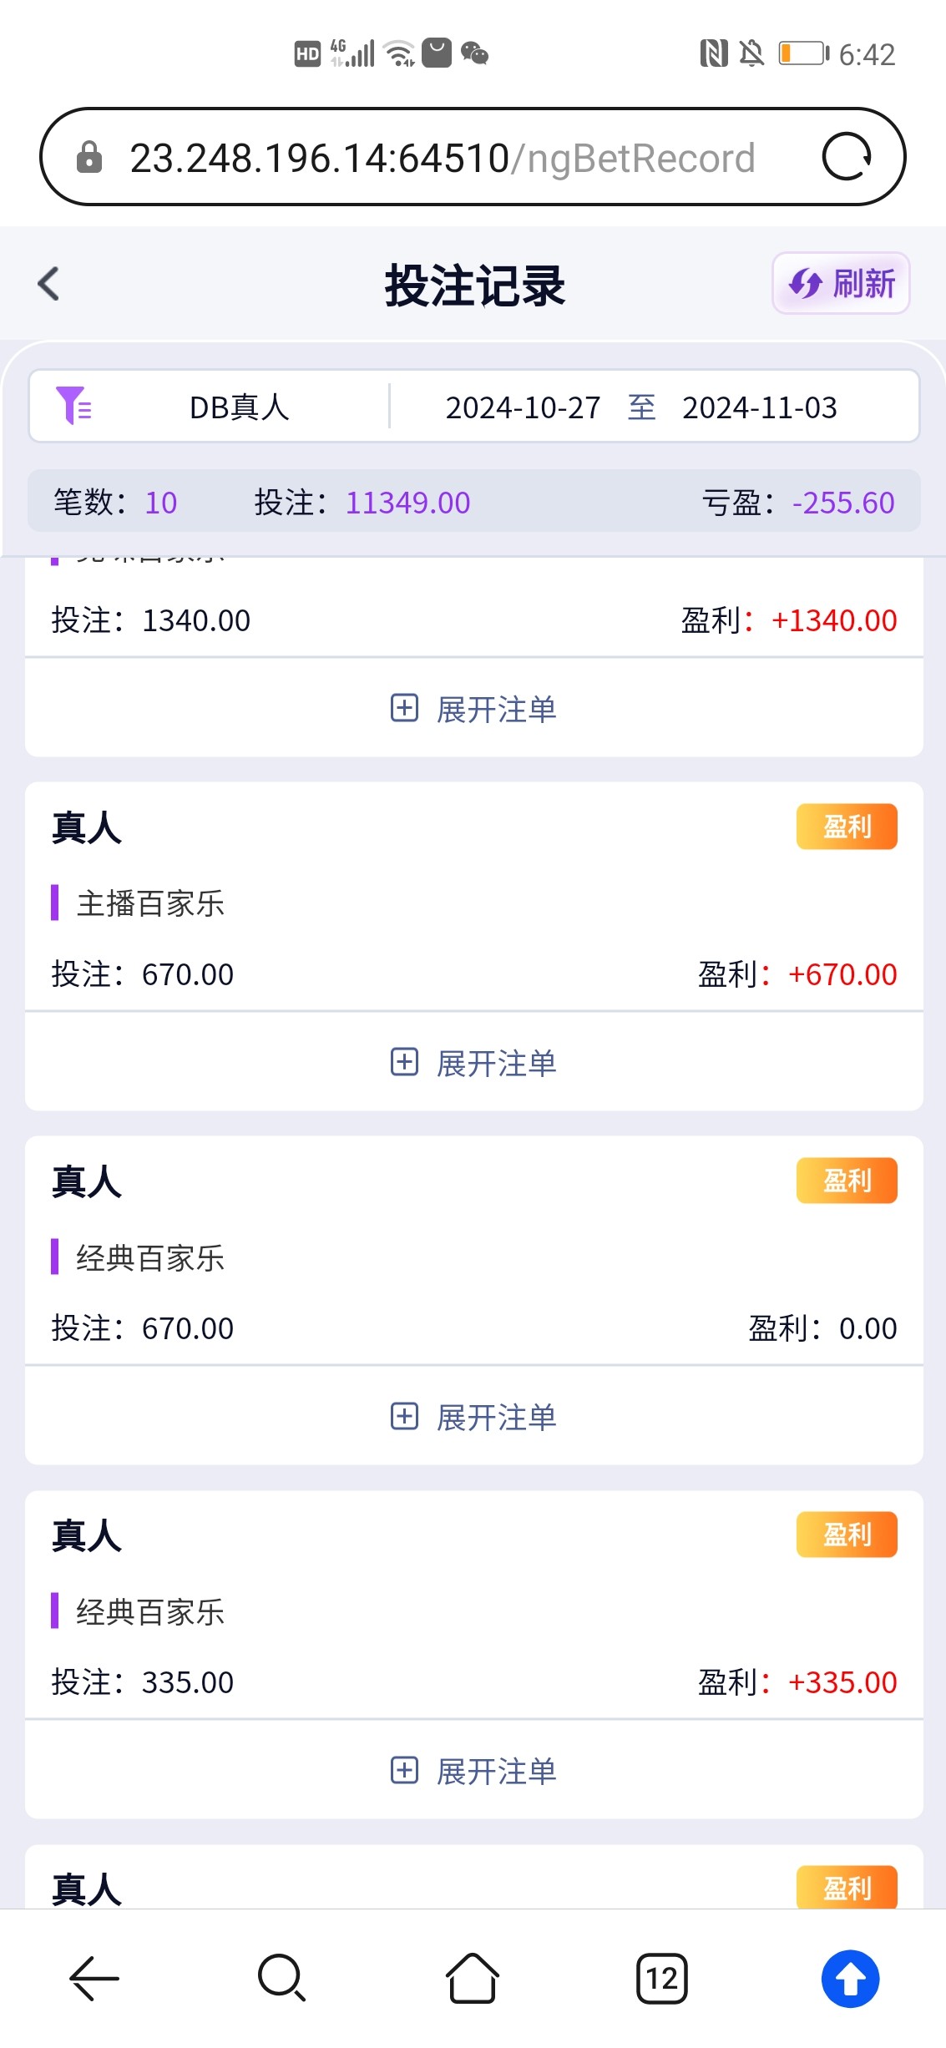
Task: Open the purple filter funnel icon
Action: 73,407
